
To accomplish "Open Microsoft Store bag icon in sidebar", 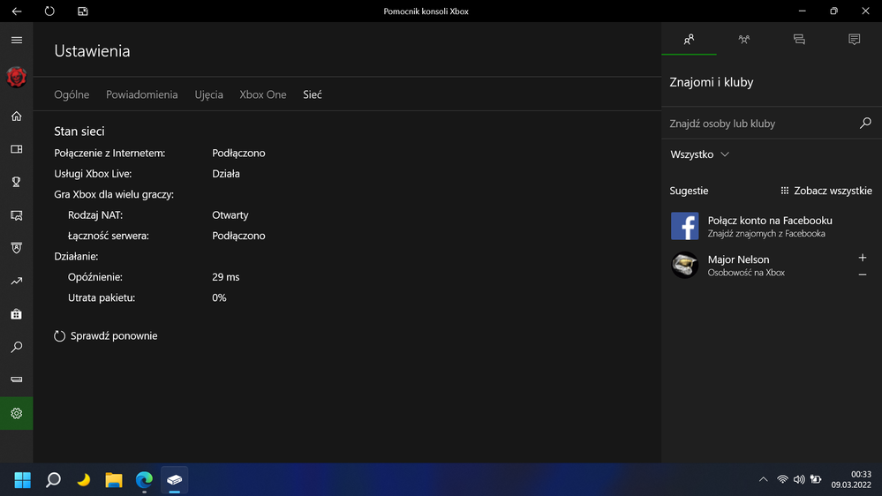I will coord(16,314).
